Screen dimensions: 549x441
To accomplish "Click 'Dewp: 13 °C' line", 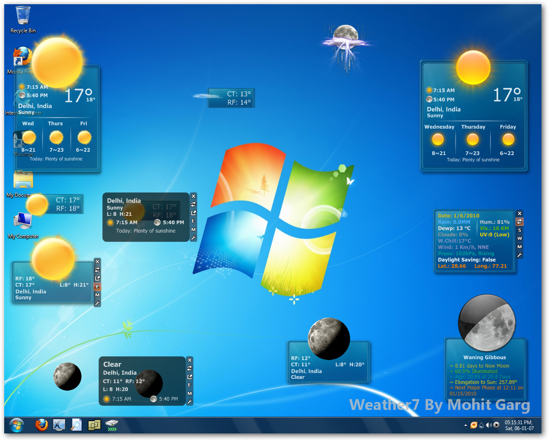I will point(454,228).
